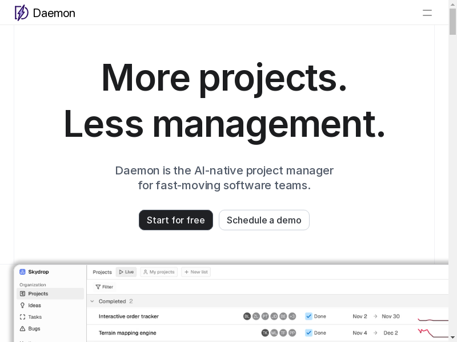457x342 pixels.
Task: Open Tasks in the sidebar
Action: click(34, 317)
